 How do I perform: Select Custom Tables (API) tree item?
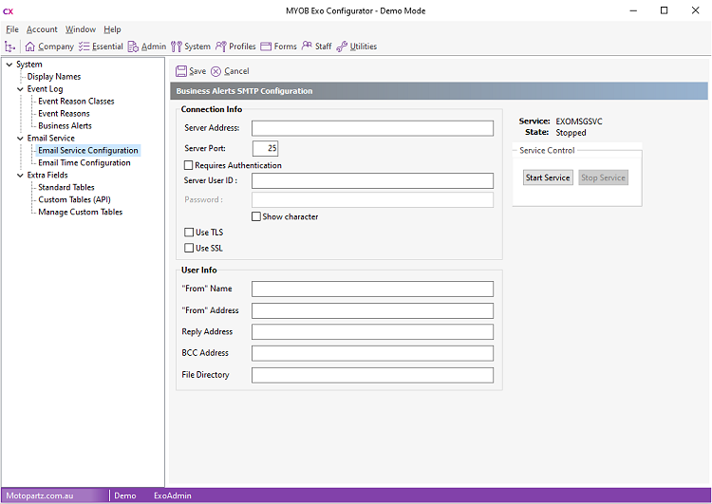[74, 199]
